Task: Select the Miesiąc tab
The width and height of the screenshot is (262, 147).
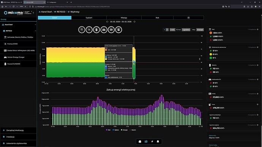Action: pyautogui.click(x=124, y=18)
